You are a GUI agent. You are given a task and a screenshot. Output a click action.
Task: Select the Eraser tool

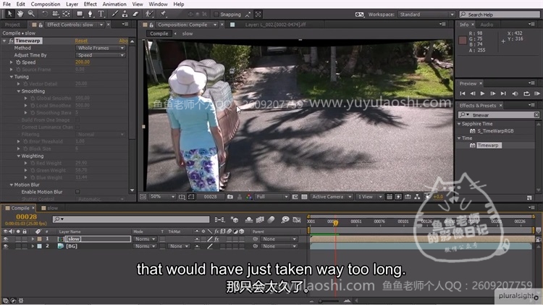pyautogui.click(x=135, y=14)
